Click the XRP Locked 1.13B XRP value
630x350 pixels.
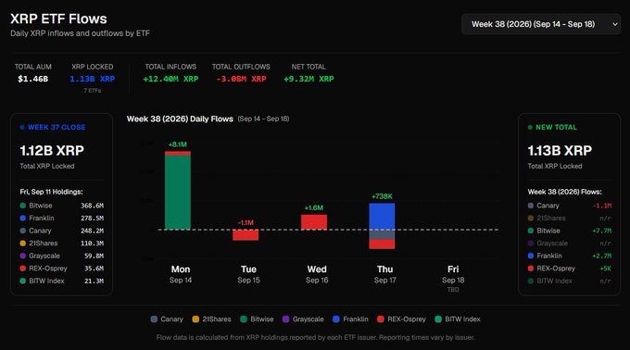click(x=93, y=79)
